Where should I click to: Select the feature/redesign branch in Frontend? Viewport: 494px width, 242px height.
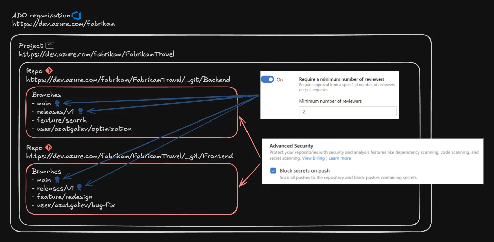tap(64, 197)
